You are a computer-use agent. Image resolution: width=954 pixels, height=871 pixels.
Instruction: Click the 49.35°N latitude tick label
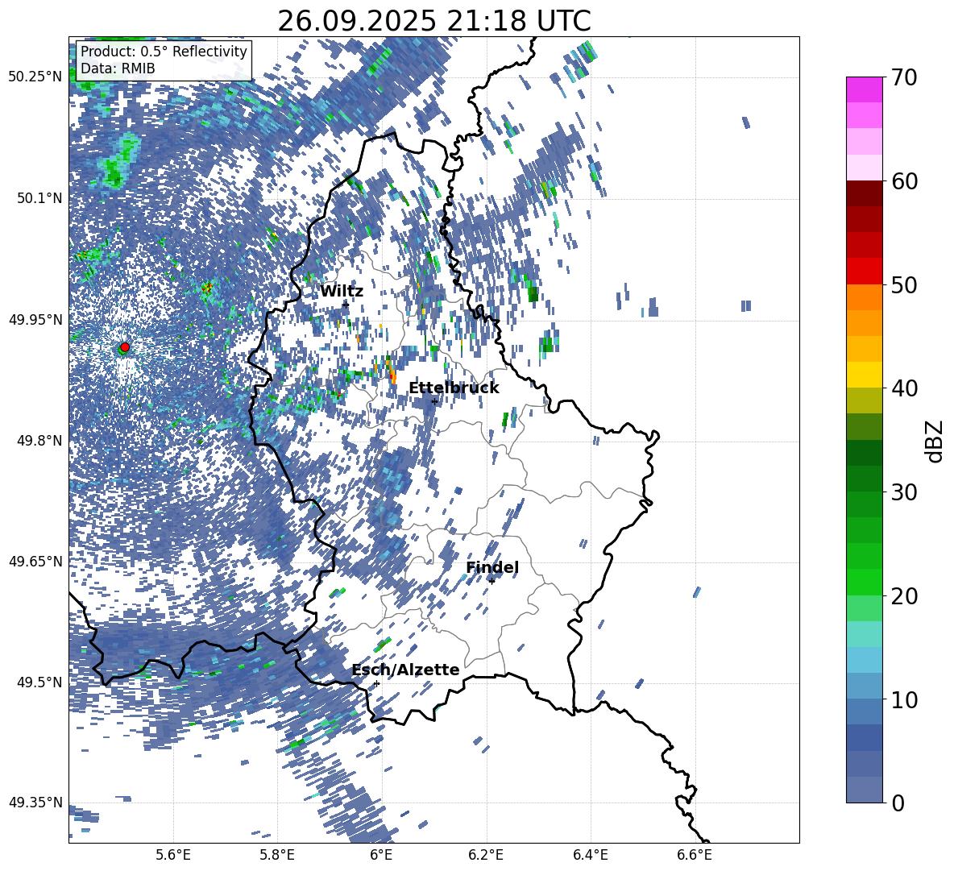click(x=35, y=803)
